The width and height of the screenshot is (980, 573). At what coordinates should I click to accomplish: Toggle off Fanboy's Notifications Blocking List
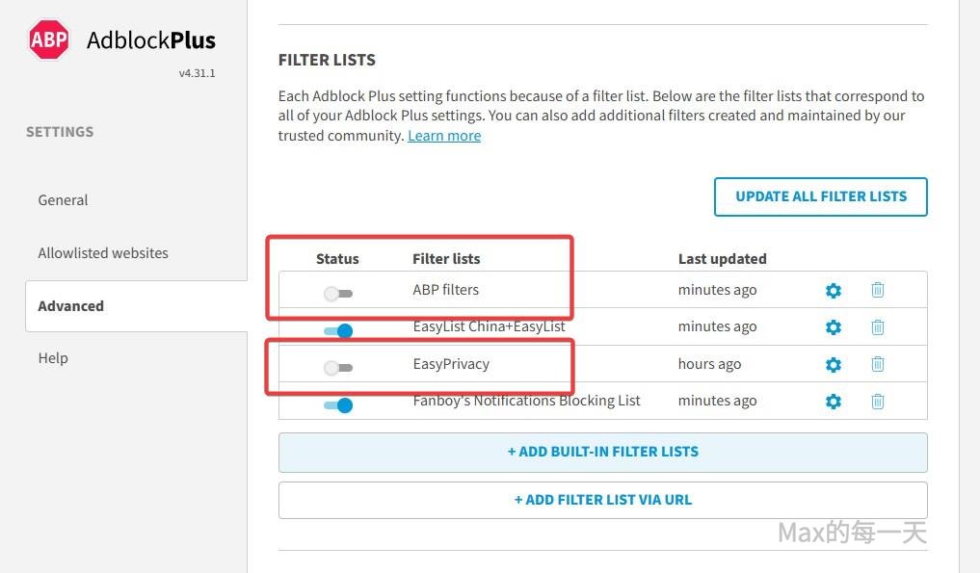pyautogui.click(x=338, y=405)
